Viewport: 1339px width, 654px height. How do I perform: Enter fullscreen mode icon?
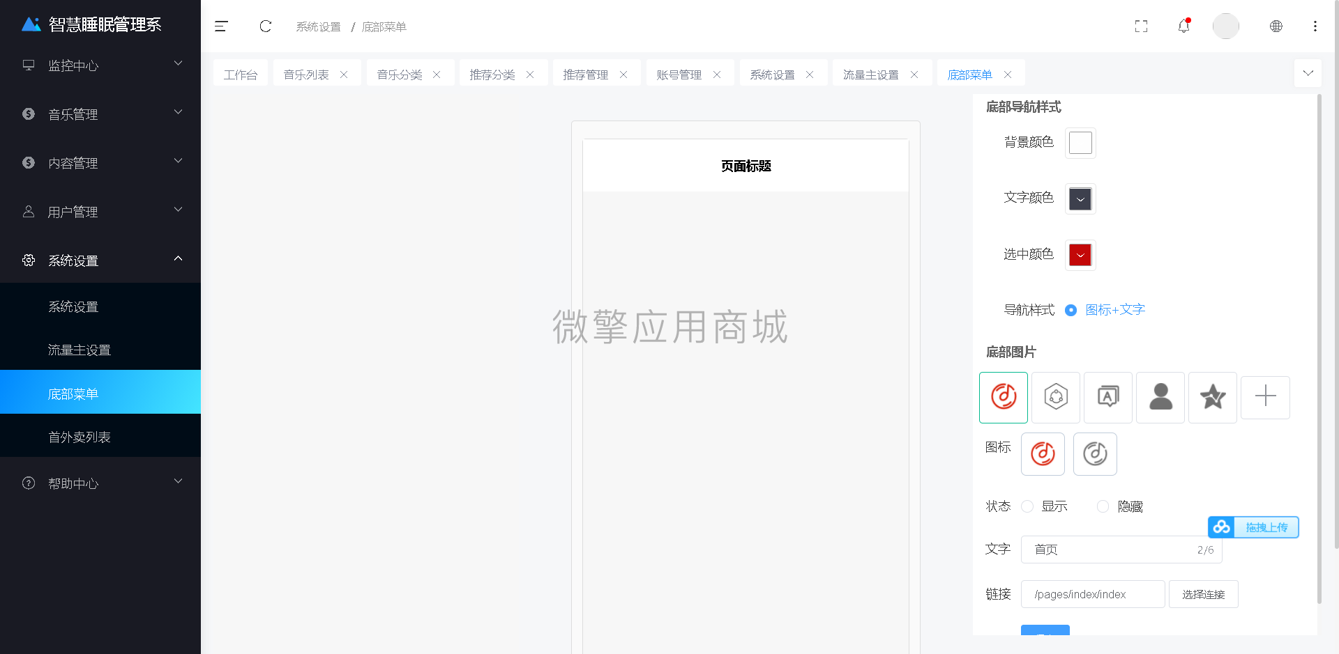(x=1141, y=26)
